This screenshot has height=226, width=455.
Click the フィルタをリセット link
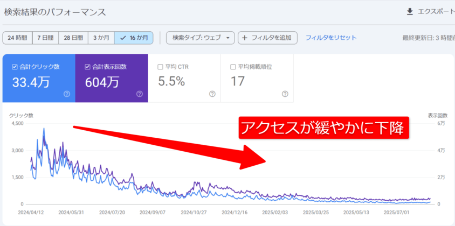tap(331, 38)
